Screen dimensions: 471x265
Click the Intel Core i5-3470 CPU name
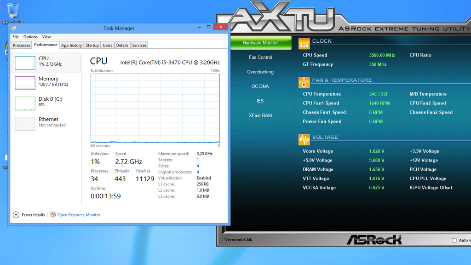(x=170, y=63)
